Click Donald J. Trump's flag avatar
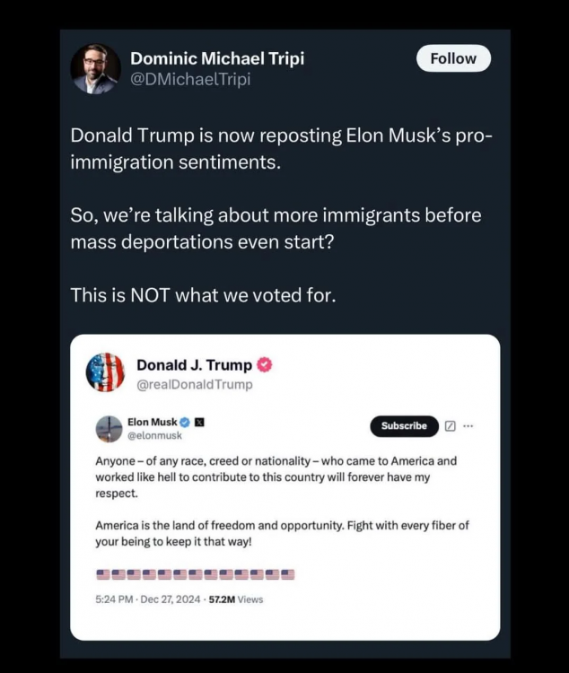Viewport: 569px width, 673px height. [105, 372]
